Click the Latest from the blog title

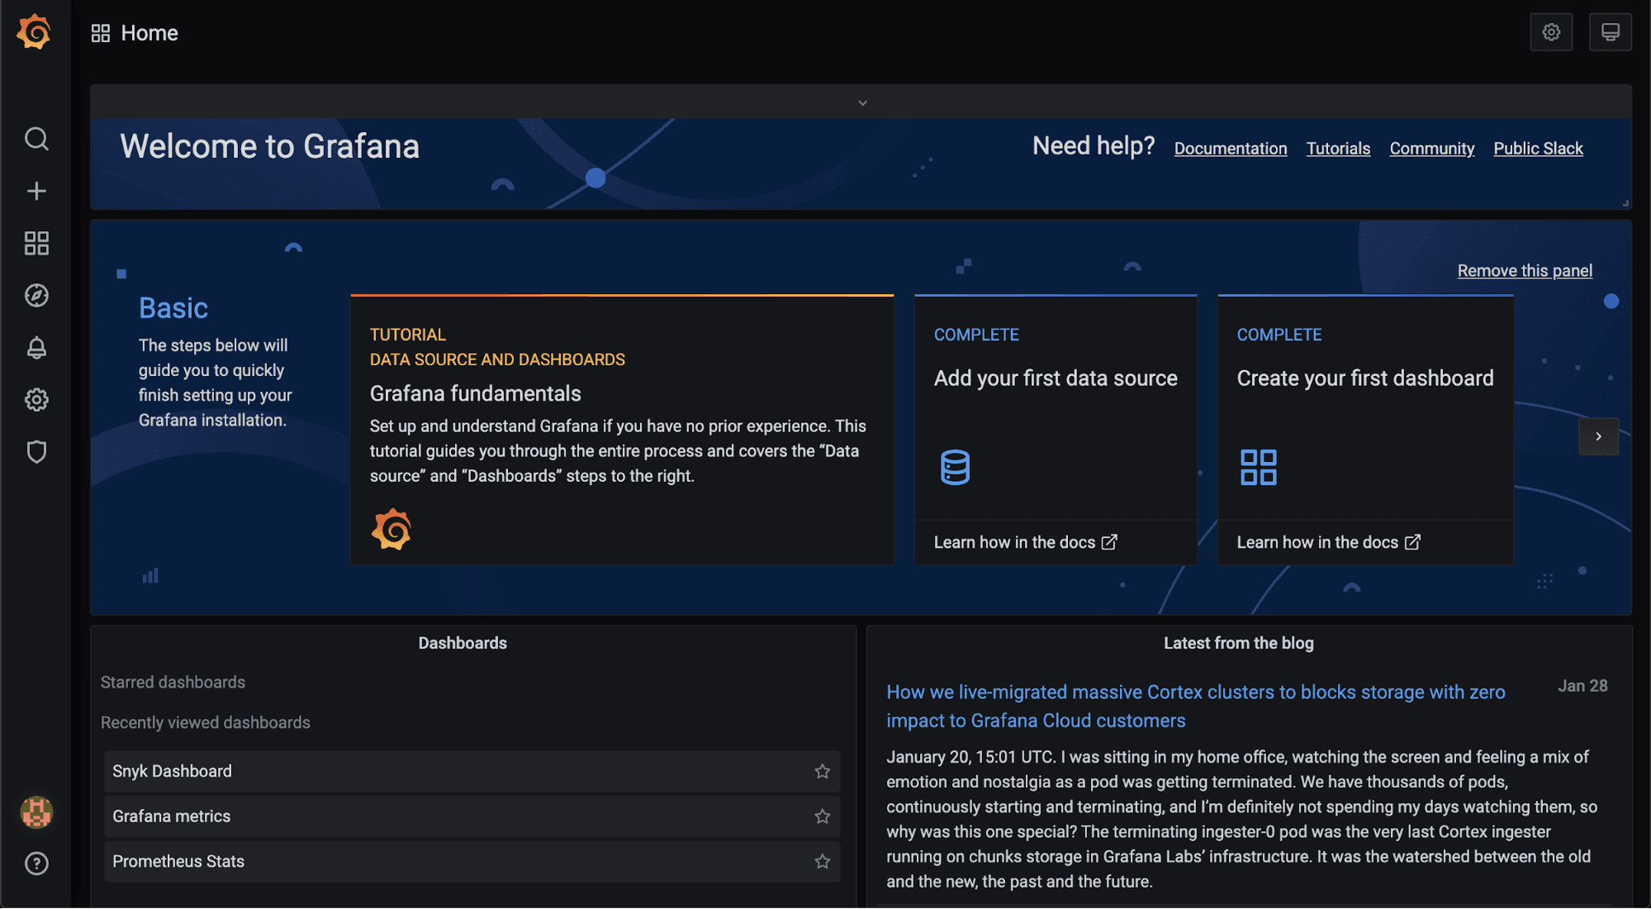pyautogui.click(x=1238, y=643)
